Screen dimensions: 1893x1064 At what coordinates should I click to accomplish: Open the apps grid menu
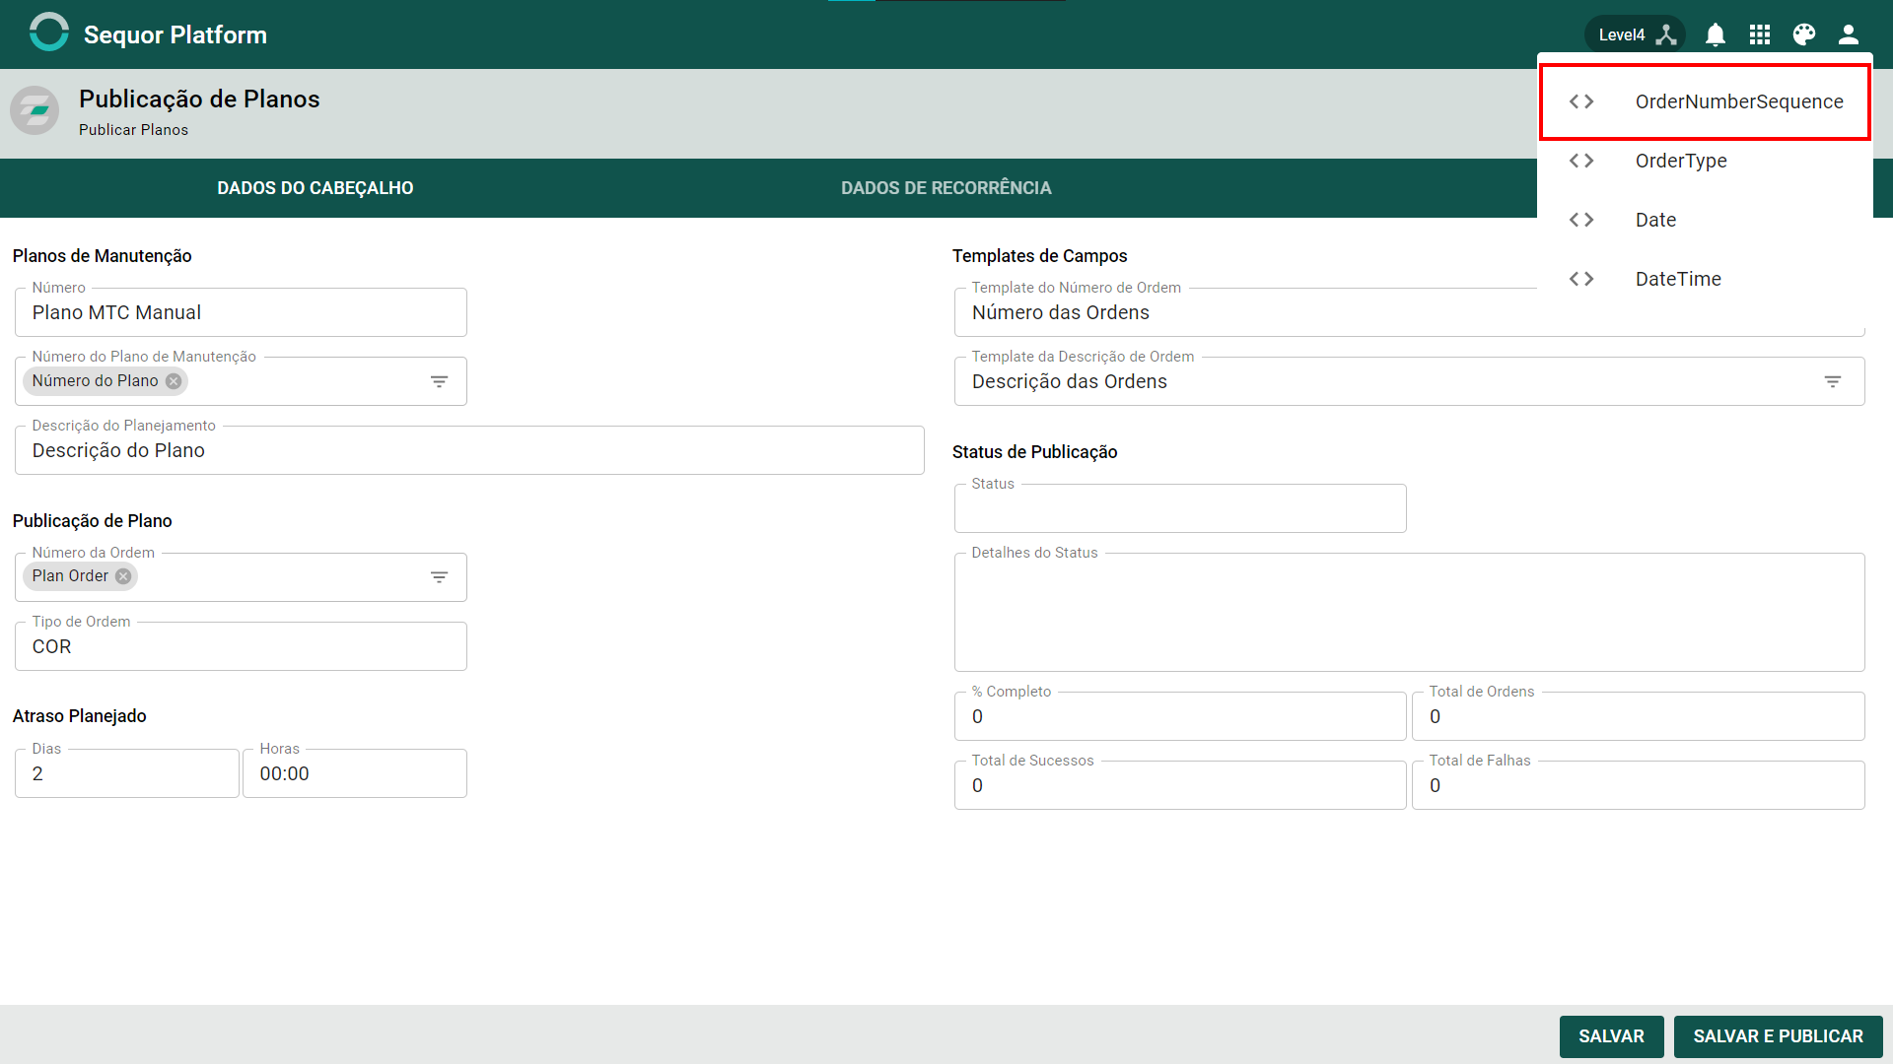click(x=1760, y=34)
